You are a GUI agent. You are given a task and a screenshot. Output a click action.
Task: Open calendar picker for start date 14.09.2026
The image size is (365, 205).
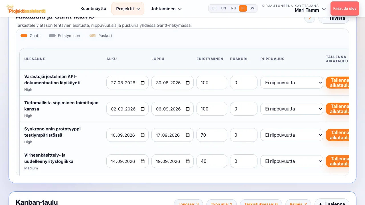(x=143, y=161)
